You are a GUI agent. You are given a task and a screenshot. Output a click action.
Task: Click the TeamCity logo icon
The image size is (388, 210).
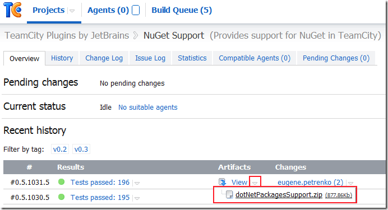coord(13,10)
